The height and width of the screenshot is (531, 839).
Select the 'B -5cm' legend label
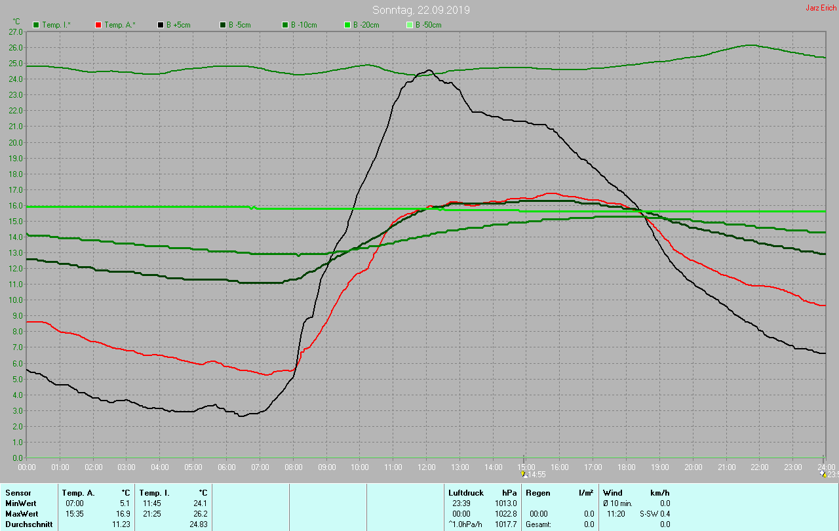tap(240, 25)
